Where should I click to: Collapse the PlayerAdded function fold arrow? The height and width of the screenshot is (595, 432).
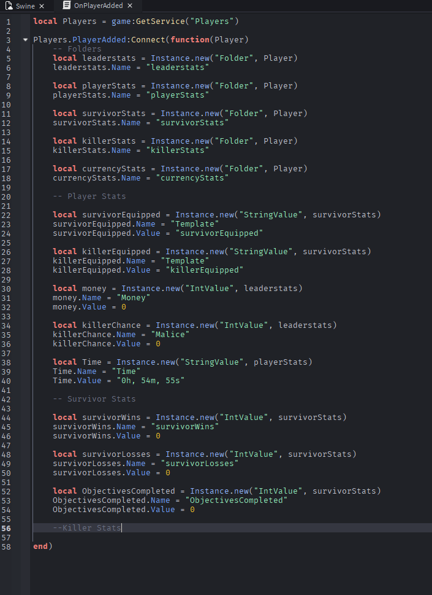25,40
